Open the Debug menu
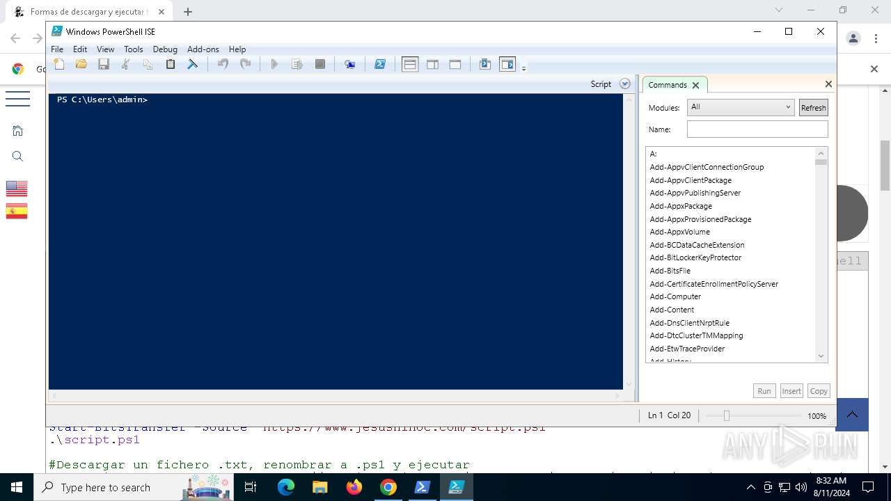 pos(165,49)
